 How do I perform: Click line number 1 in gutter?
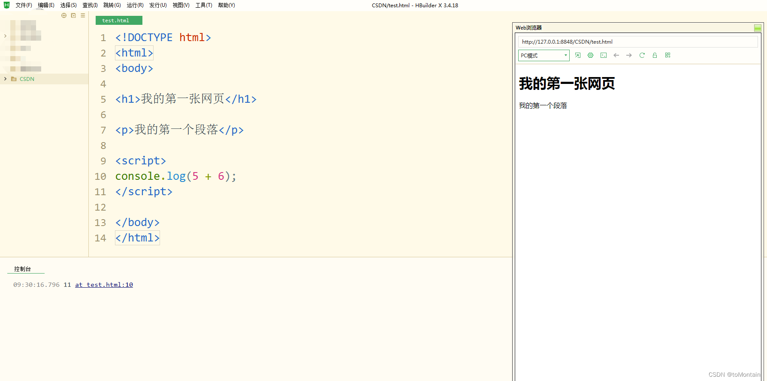point(103,38)
